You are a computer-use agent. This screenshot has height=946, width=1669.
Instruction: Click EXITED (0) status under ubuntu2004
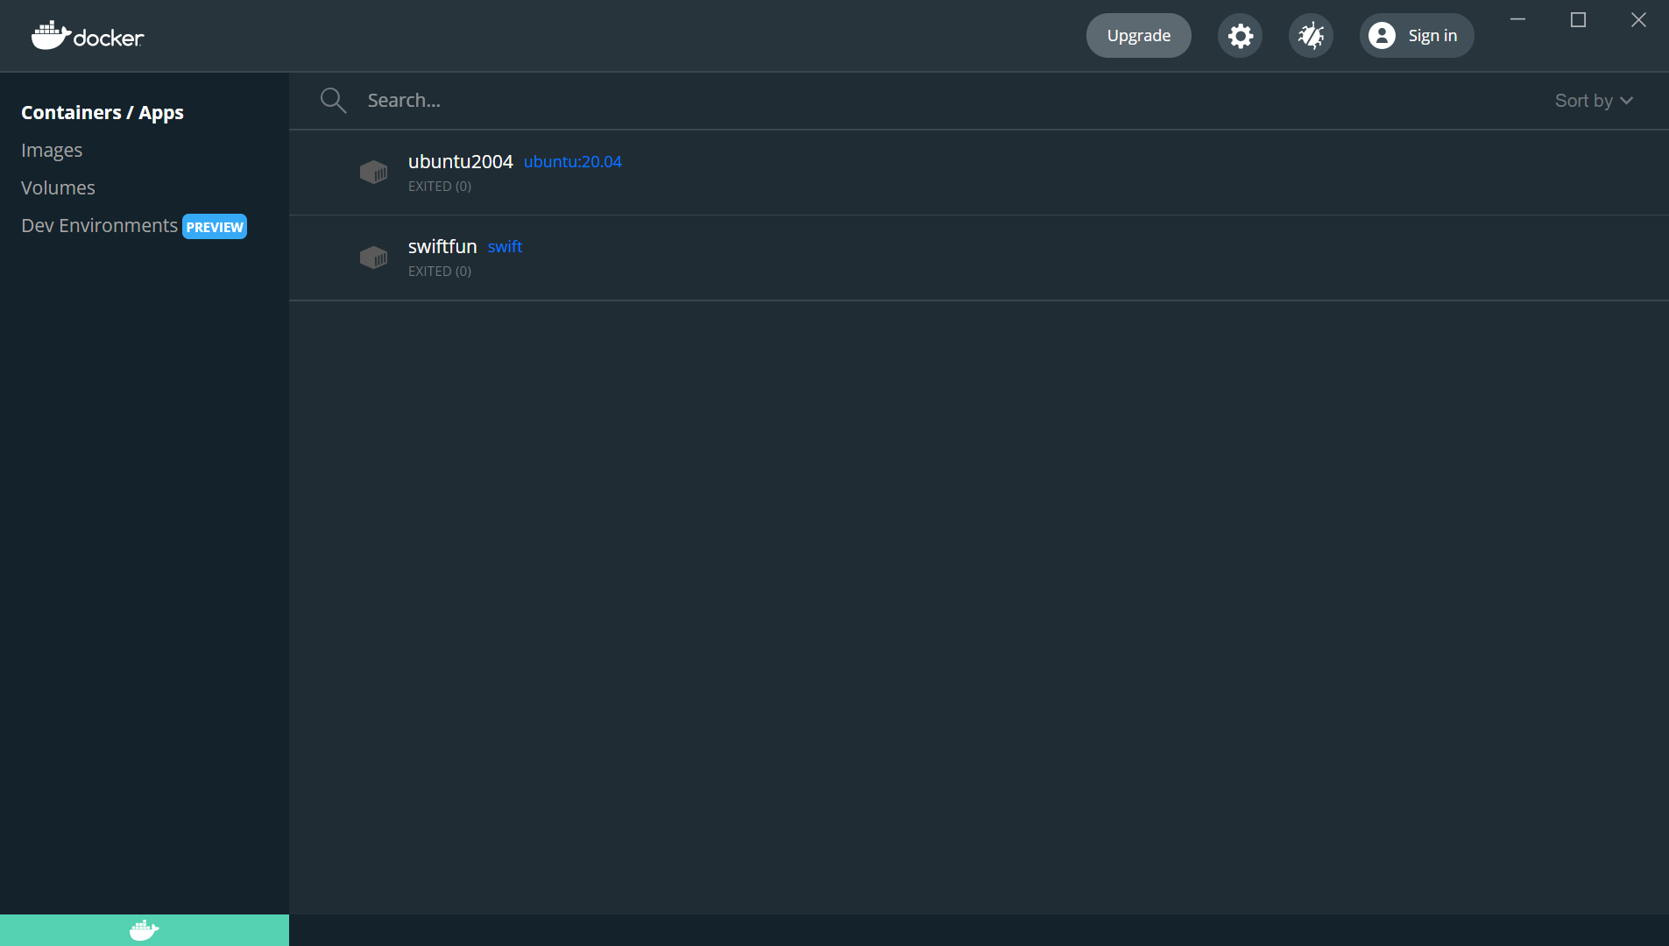(440, 187)
